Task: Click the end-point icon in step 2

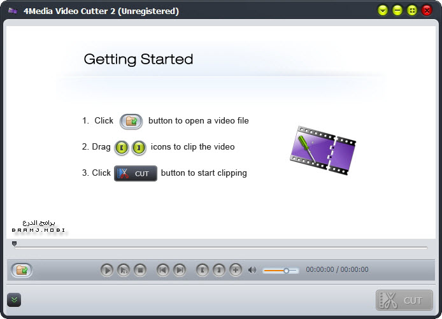Action: click(x=139, y=148)
